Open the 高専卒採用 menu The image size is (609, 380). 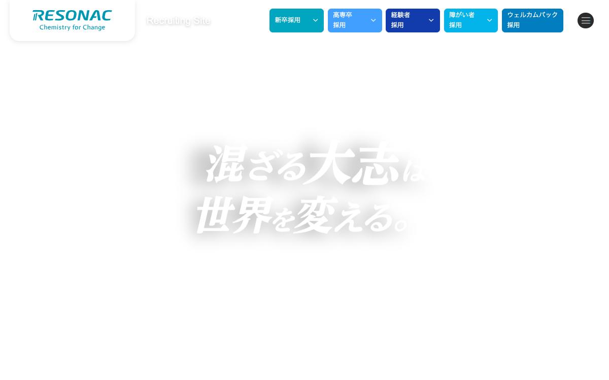(x=355, y=20)
